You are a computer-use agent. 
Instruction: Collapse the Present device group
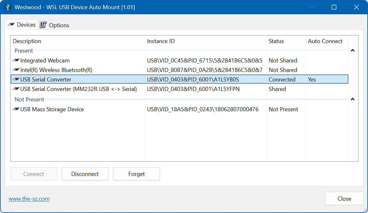pyautogui.click(x=353, y=50)
